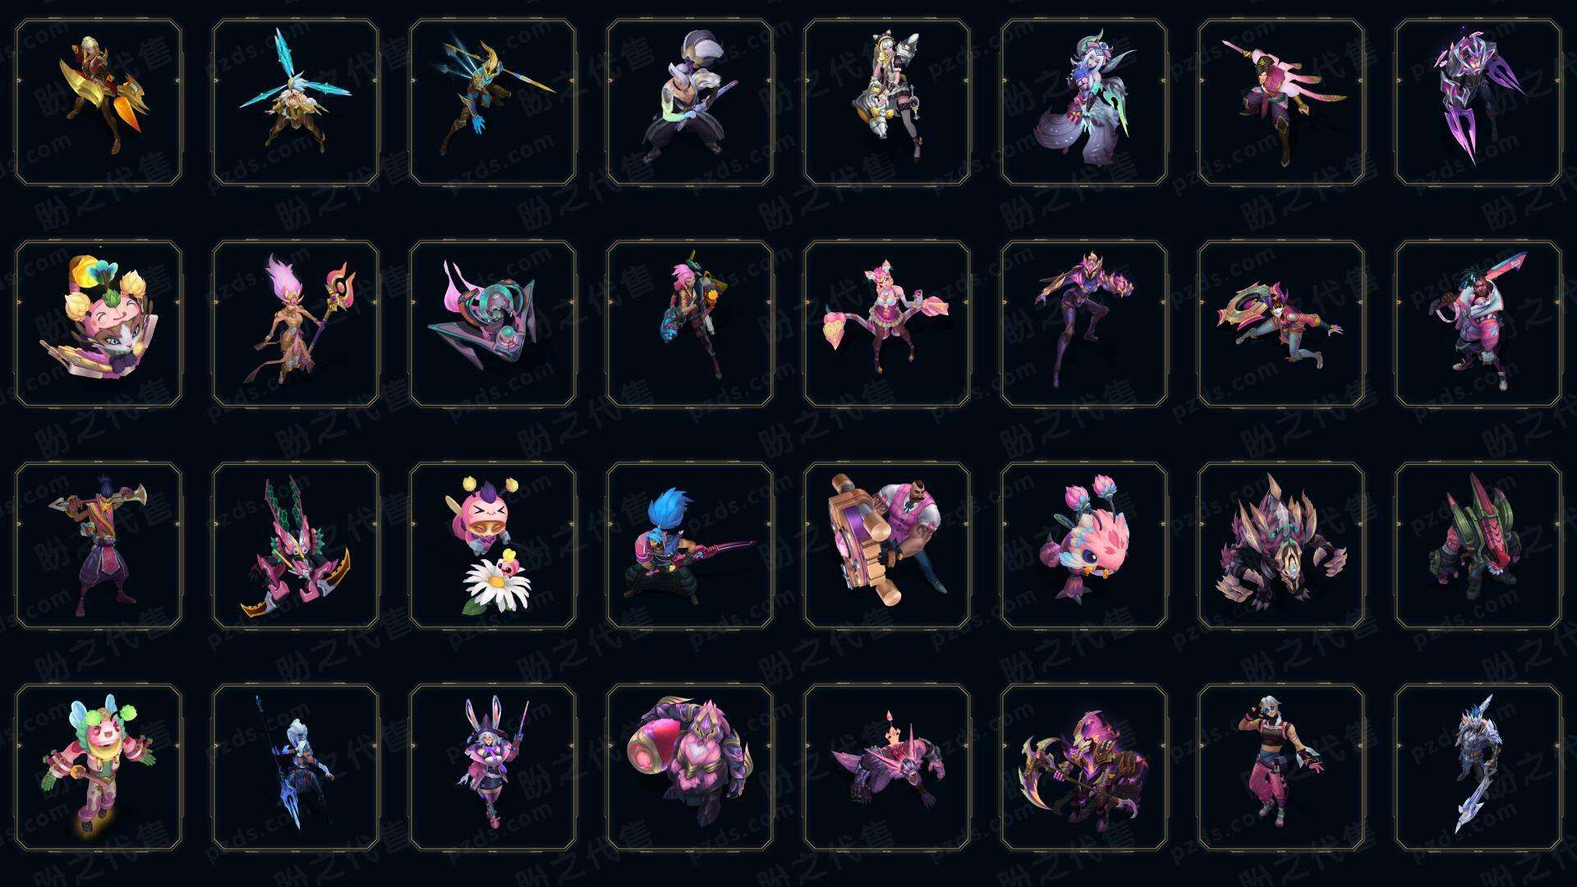This screenshot has height=887, width=1577.
Task: Select the cat and yellow flower creature skin
Action: tap(99, 324)
